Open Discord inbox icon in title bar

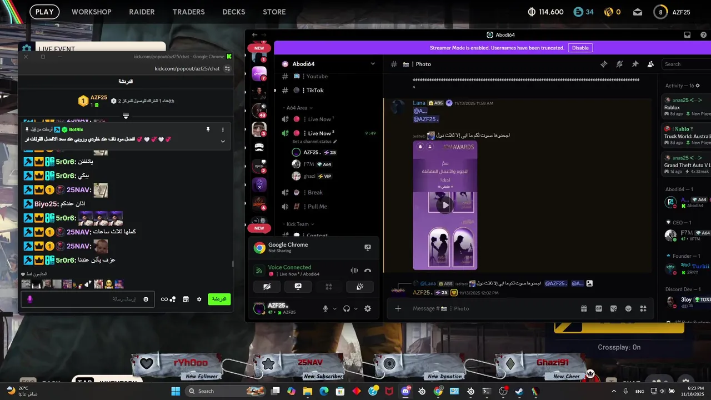pos(687,34)
